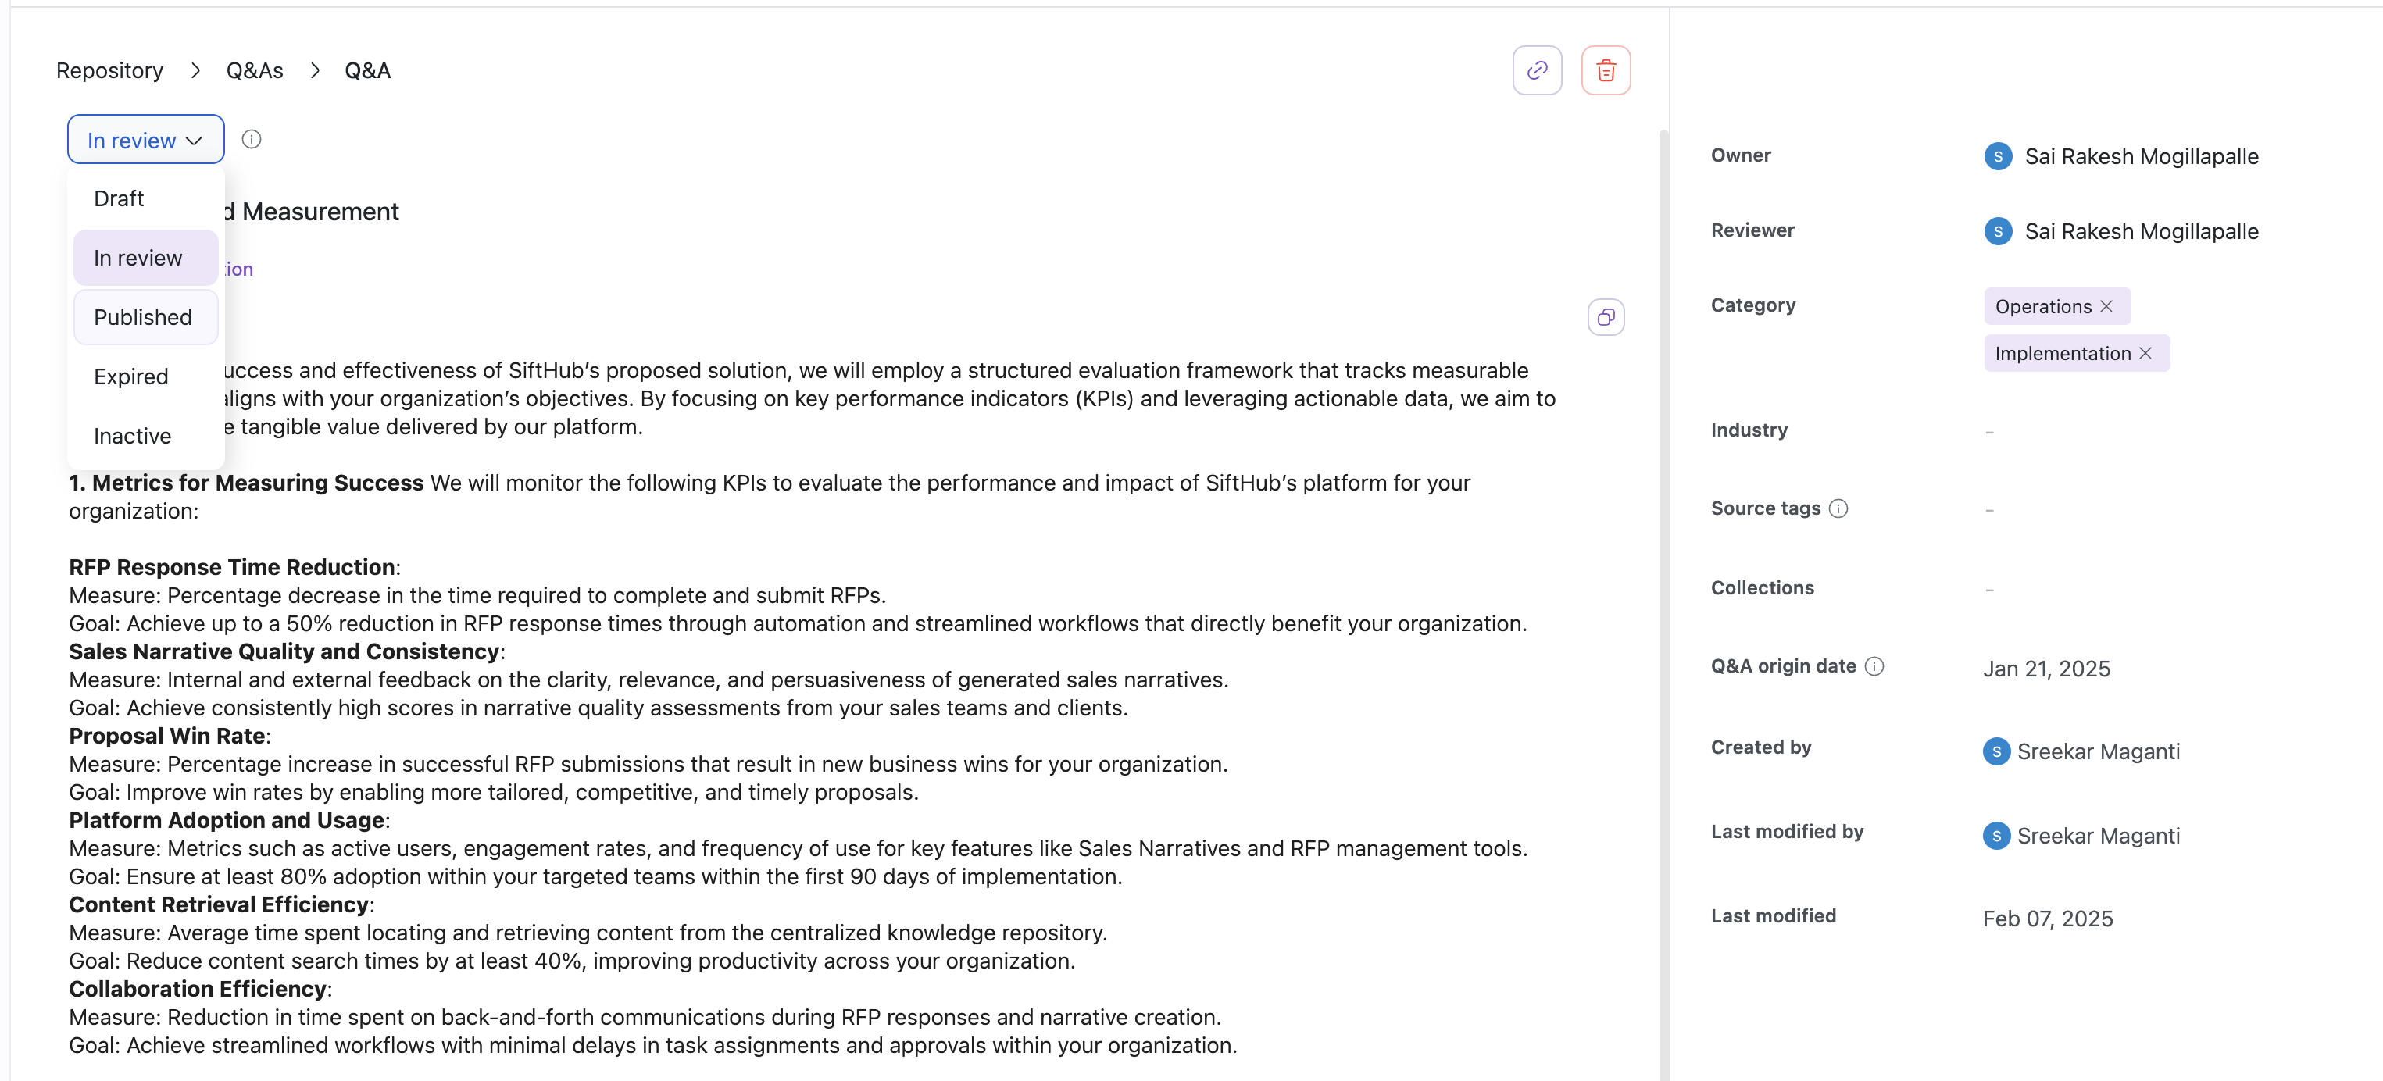Select Published status option
The image size is (2383, 1081).
pos(144,317)
